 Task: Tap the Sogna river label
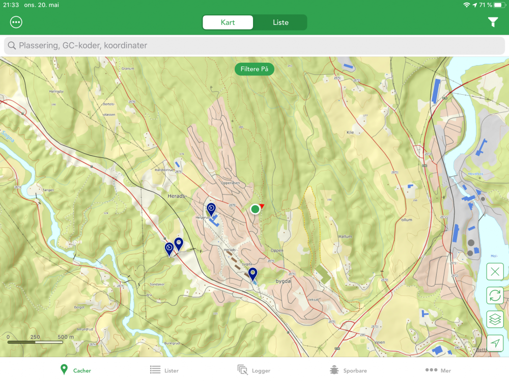tap(8, 137)
